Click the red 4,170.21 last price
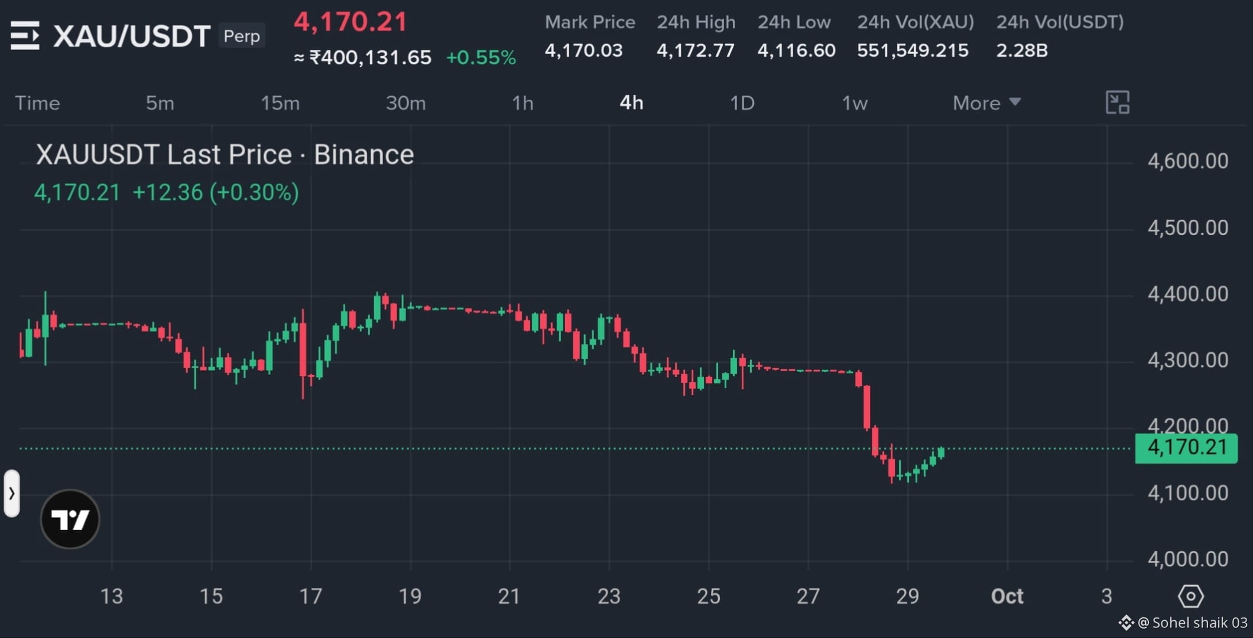The height and width of the screenshot is (638, 1253). point(350,22)
